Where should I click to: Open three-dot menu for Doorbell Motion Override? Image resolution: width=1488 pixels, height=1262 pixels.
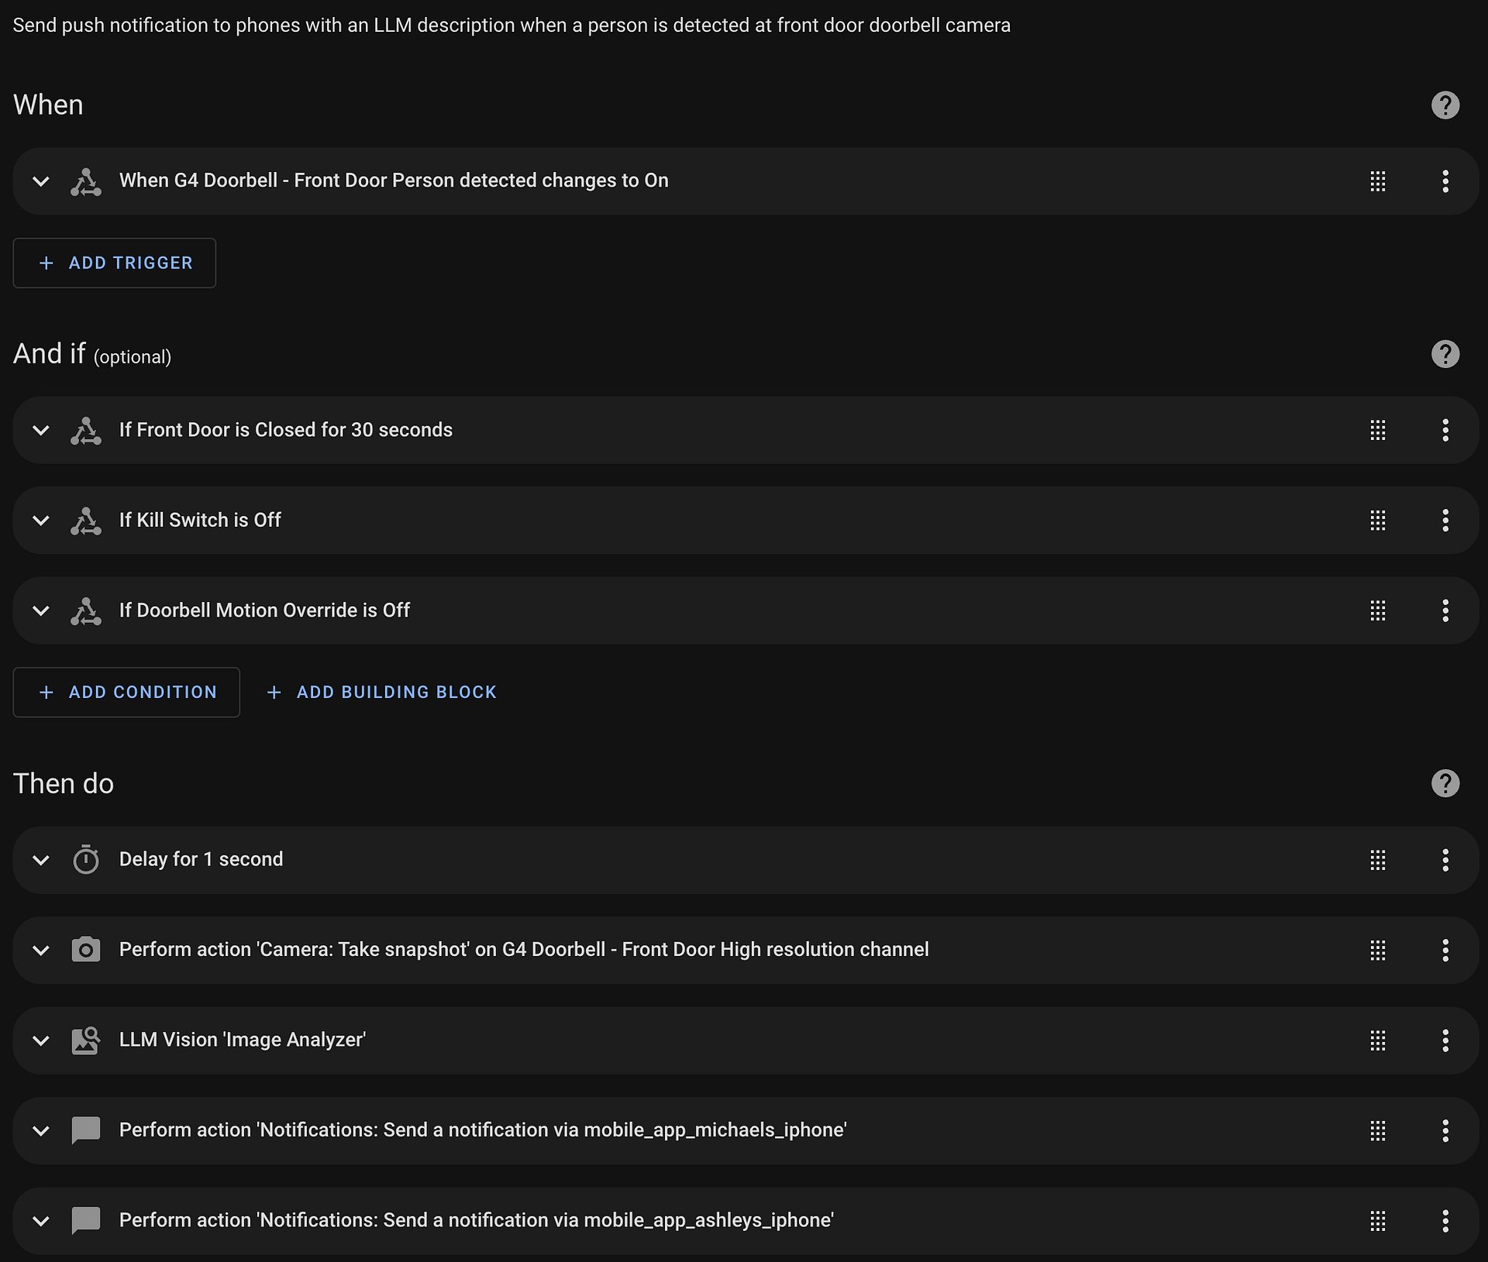tap(1445, 610)
